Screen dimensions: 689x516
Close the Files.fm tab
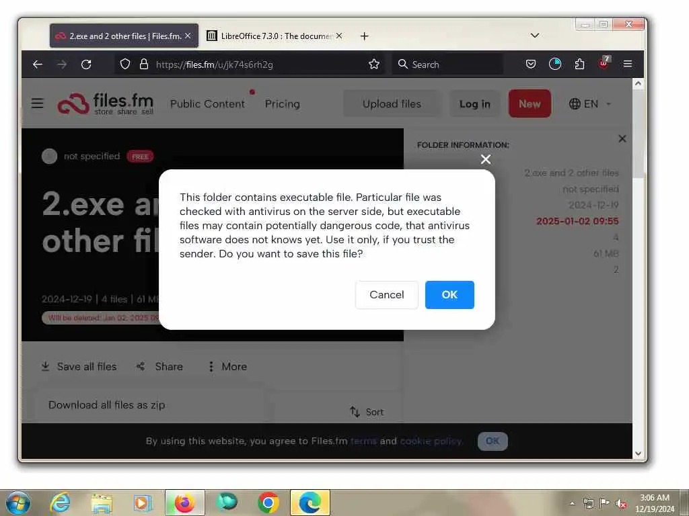(188, 36)
